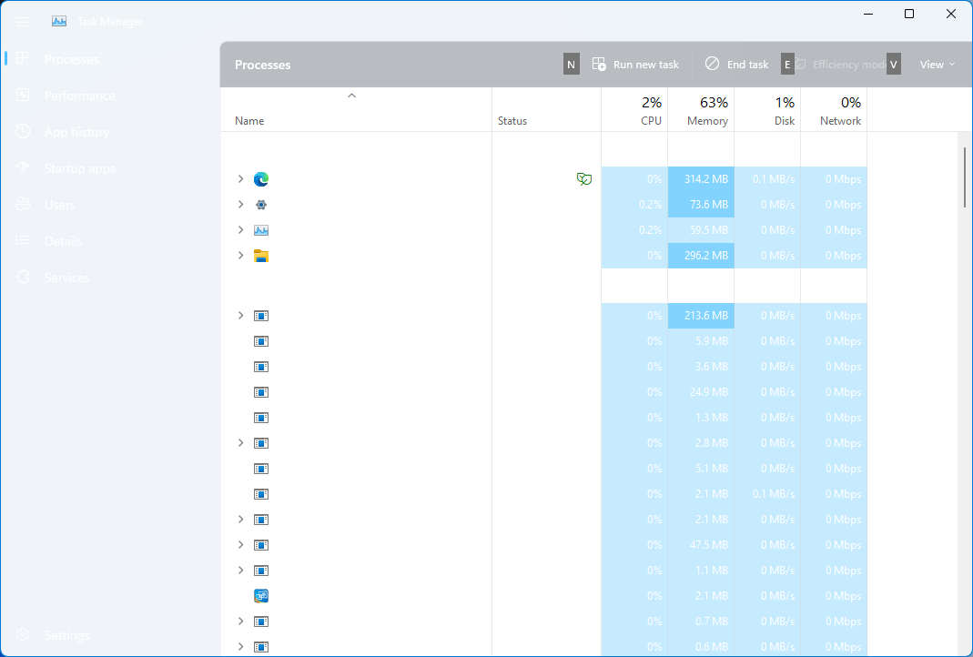973x657 pixels.
Task: Click the Settings gear icon at bottom
Action: (23, 634)
